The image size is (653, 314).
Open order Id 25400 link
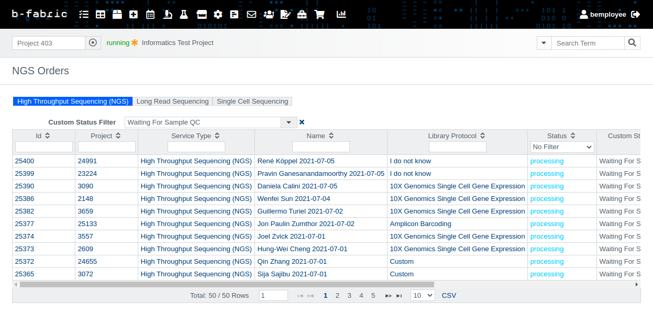[x=25, y=161]
